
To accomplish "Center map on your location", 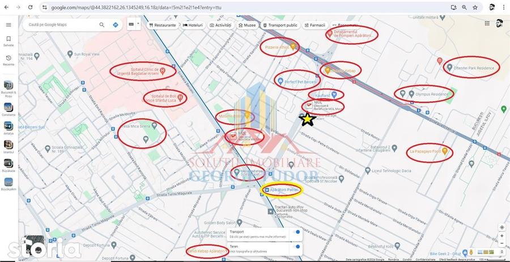I will (502, 227).
